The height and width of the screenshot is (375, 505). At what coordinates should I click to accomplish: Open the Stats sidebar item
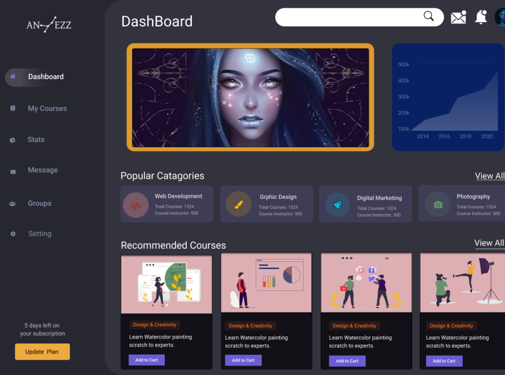tap(36, 140)
